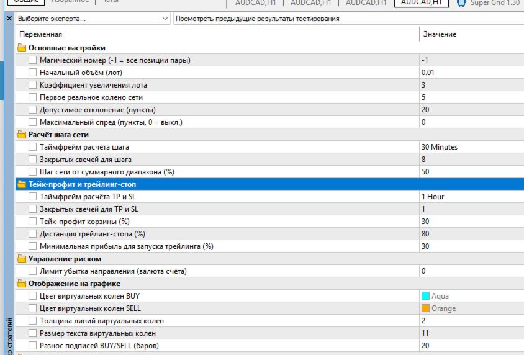This screenshot has width=524, height=355.
Task: Click the 'Тейк-профит и трейлинг-стоп' folder icon
Action: click(x=21, y=184)
